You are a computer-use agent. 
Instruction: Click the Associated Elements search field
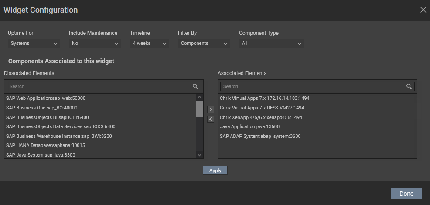317,86
